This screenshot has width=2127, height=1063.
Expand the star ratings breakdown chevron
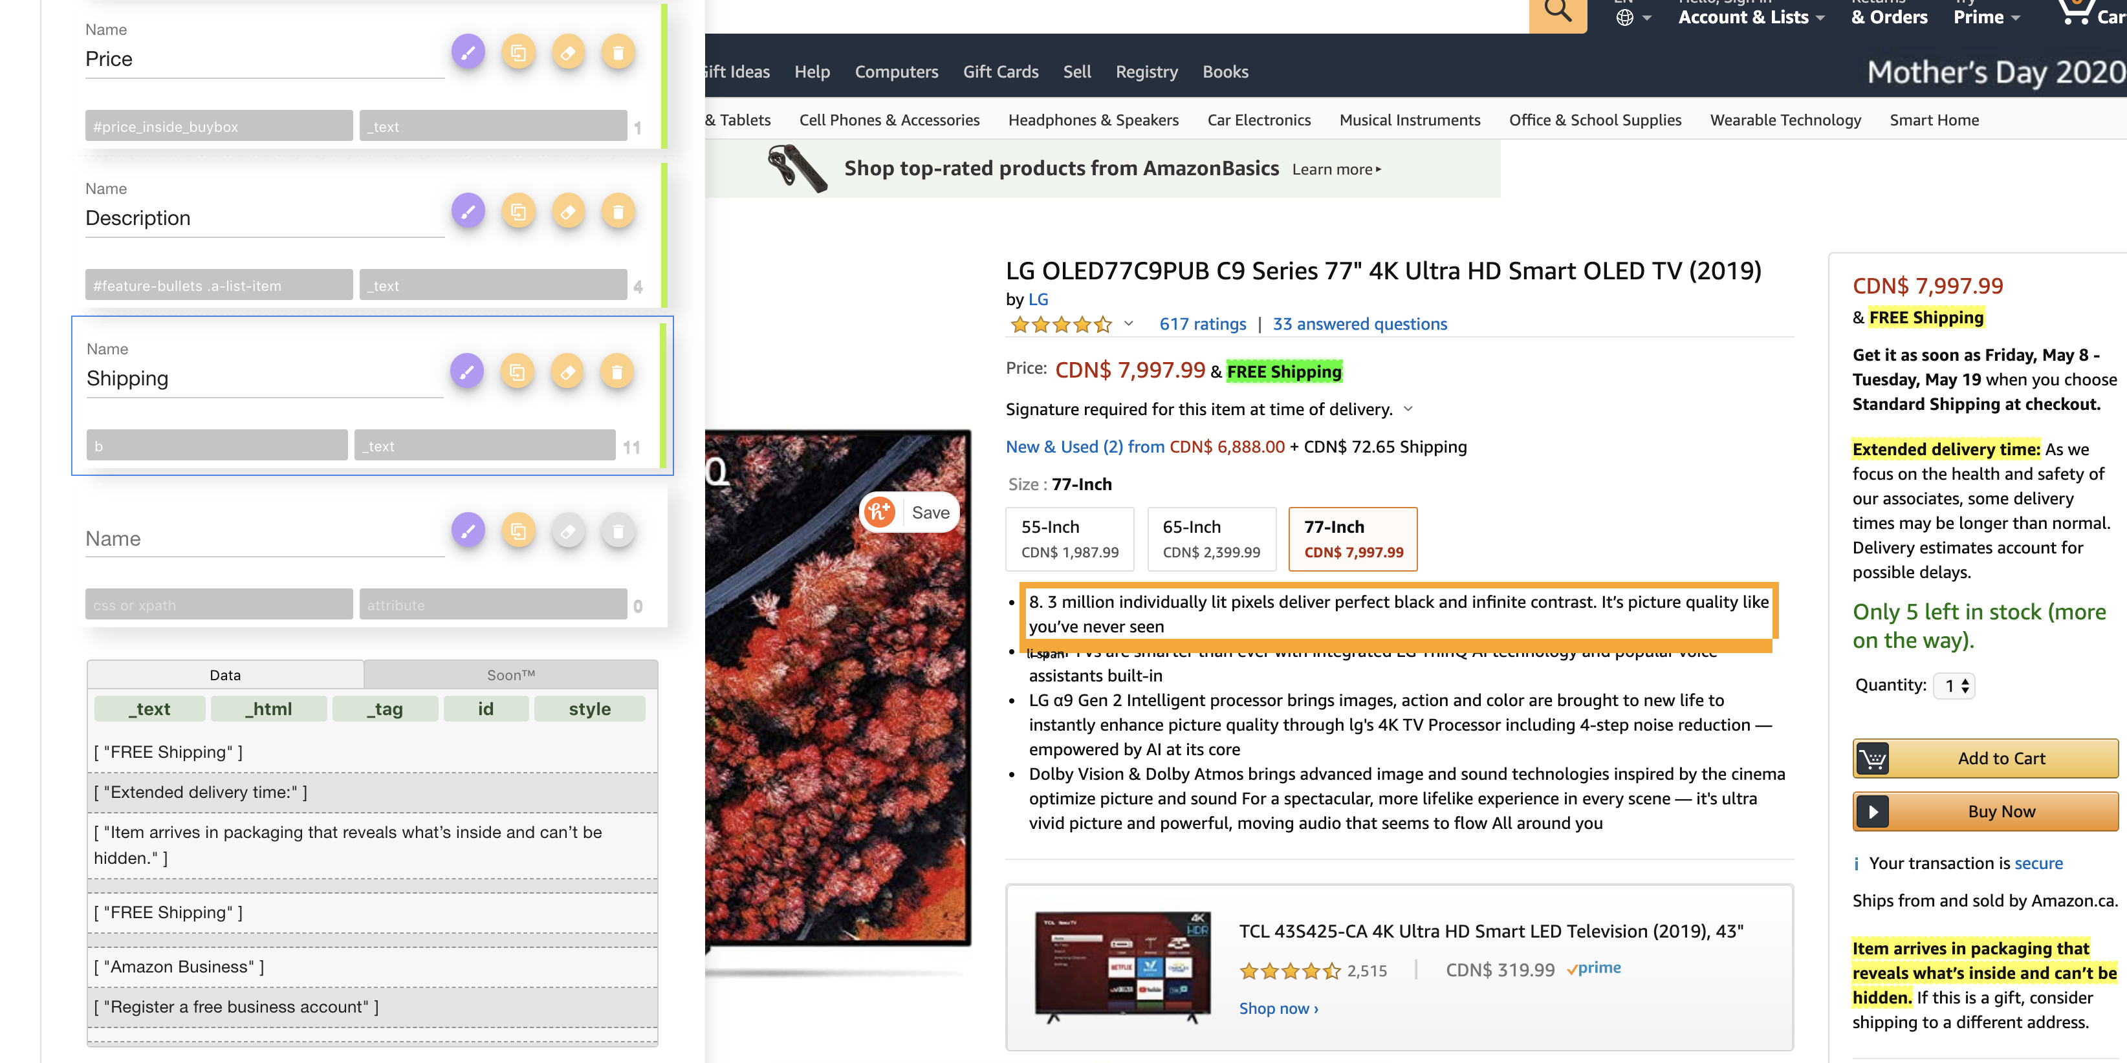pos(1129,323)
